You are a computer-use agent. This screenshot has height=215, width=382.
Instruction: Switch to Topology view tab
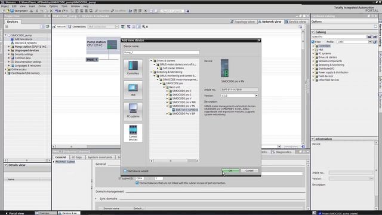coord(243,21)
